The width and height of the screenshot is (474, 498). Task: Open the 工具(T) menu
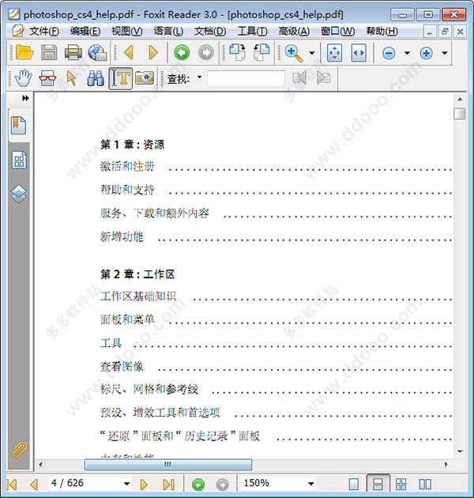[x=252, y=31]
